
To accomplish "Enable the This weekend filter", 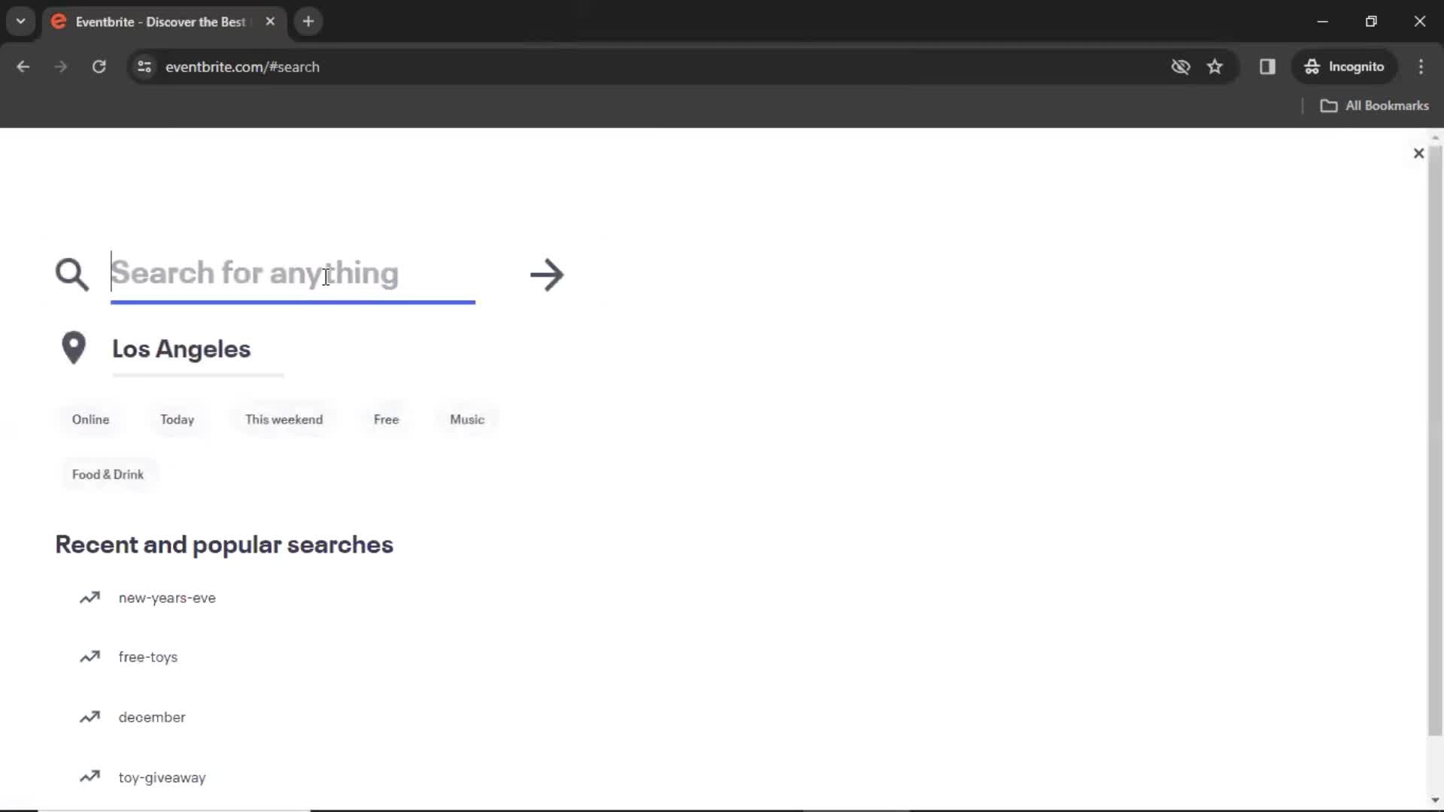I will click(x=284, y=418).
